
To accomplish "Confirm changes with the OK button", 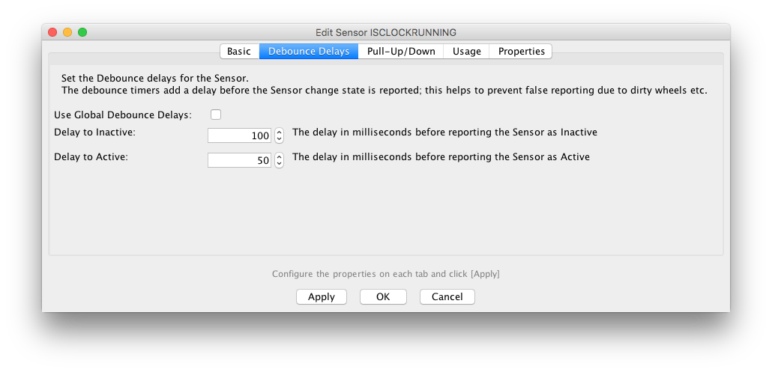I will 383,297.
